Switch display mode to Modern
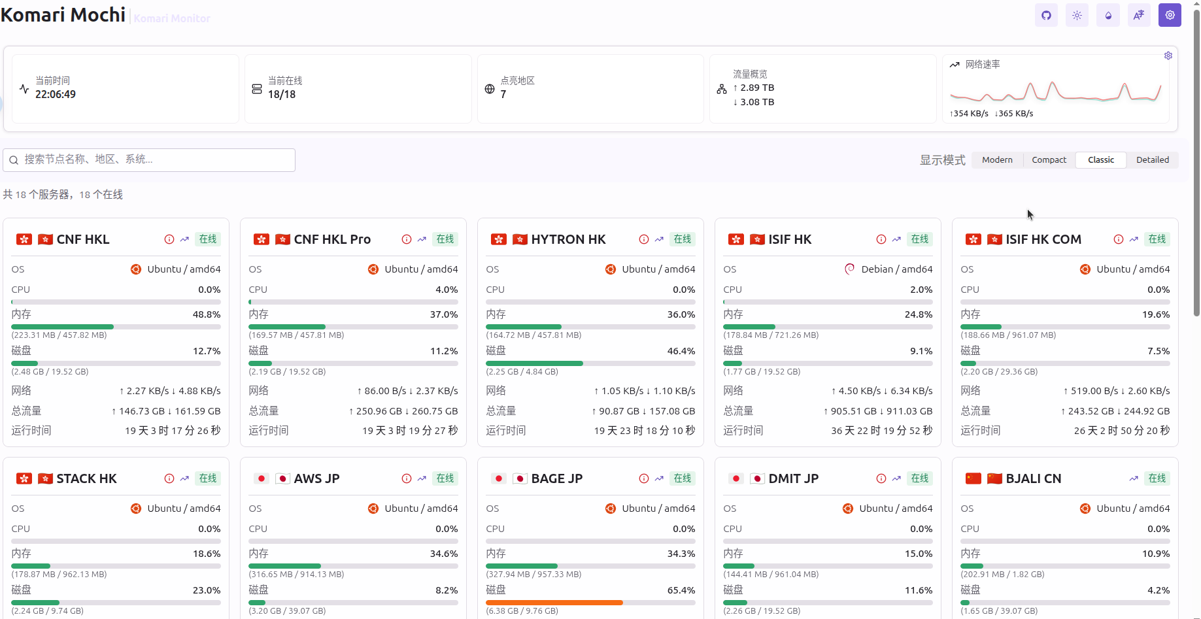 (x=997, y=160)
